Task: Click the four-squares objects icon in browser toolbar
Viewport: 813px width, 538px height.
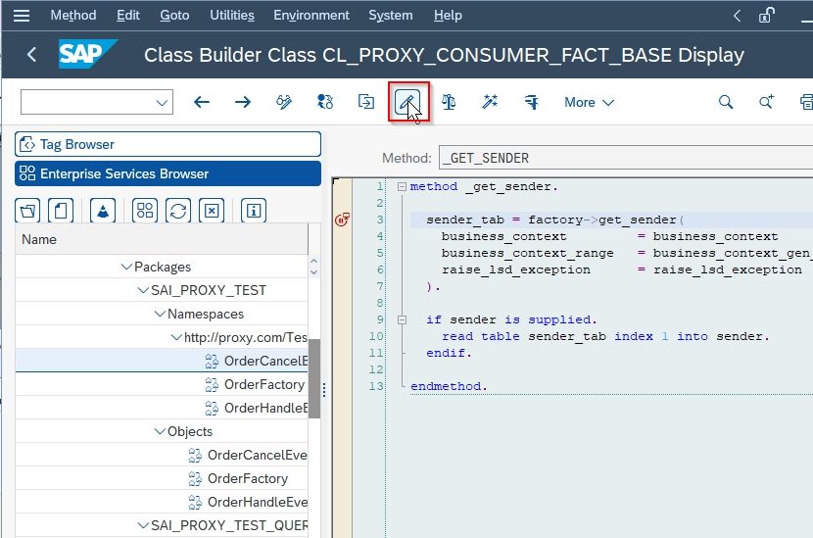Action: point(145,211)
